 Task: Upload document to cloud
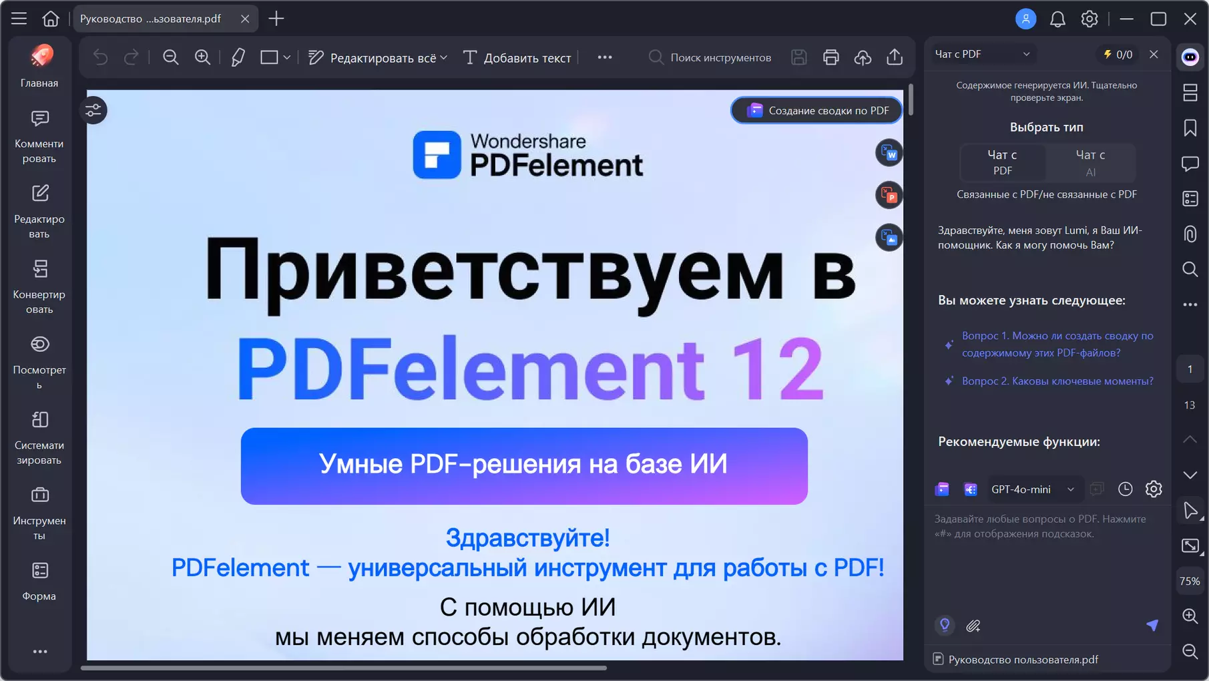tap(863, 57)
